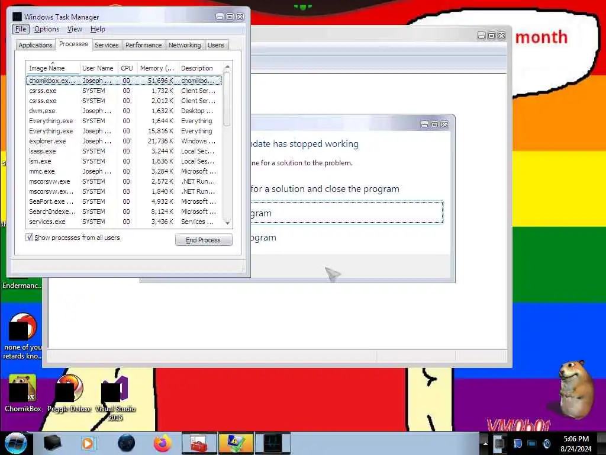This screenshot has width=606, height=455.
Task: Sort processes by Memory column
Action: pos(157,68)
